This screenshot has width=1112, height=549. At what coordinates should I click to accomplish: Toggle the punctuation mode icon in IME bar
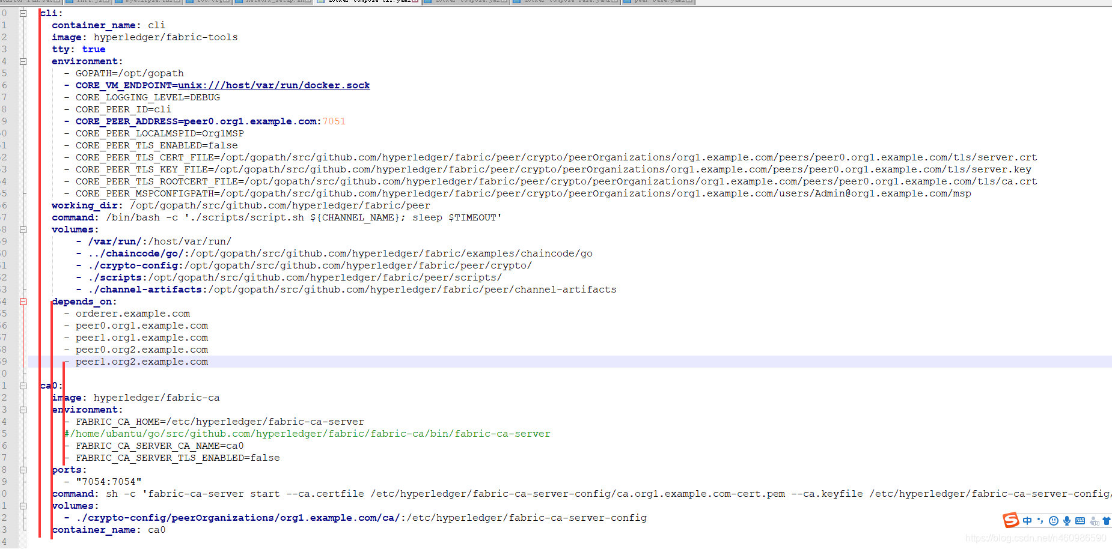coord(1040,521)
